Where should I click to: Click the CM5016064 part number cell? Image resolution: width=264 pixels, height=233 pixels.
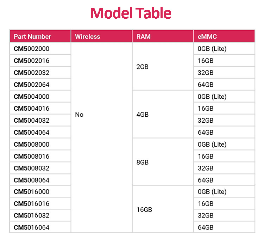32,227
